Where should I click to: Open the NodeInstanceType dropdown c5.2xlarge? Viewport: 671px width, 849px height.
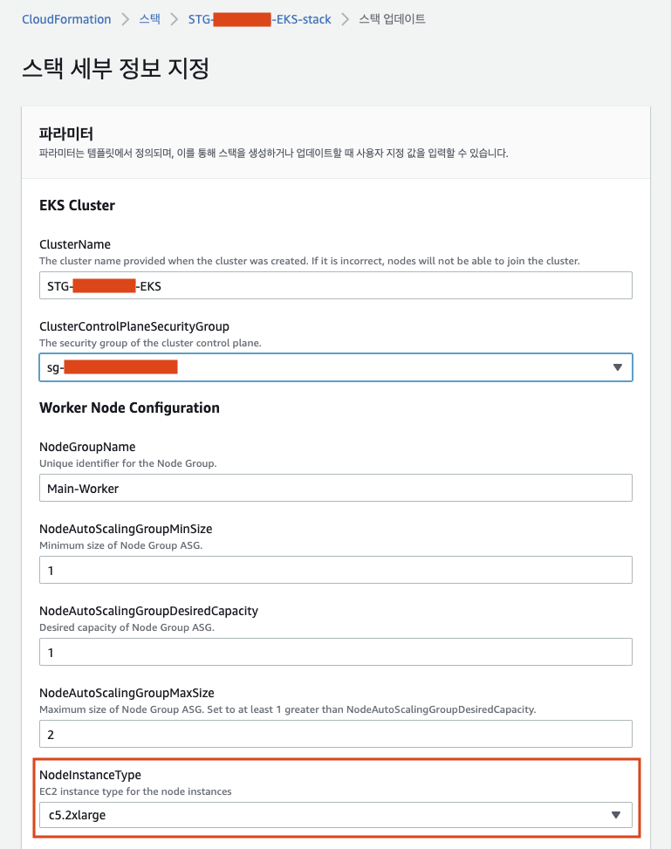click(x=335, y=815)
